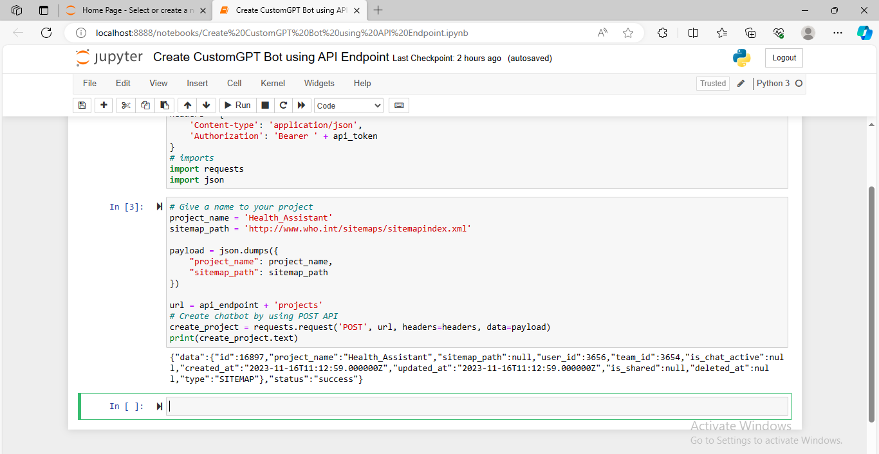Open Copilot in the browser toolbar
Image resolution: width=879 pixels, height=454 pixels.
[x=864, y=32]
